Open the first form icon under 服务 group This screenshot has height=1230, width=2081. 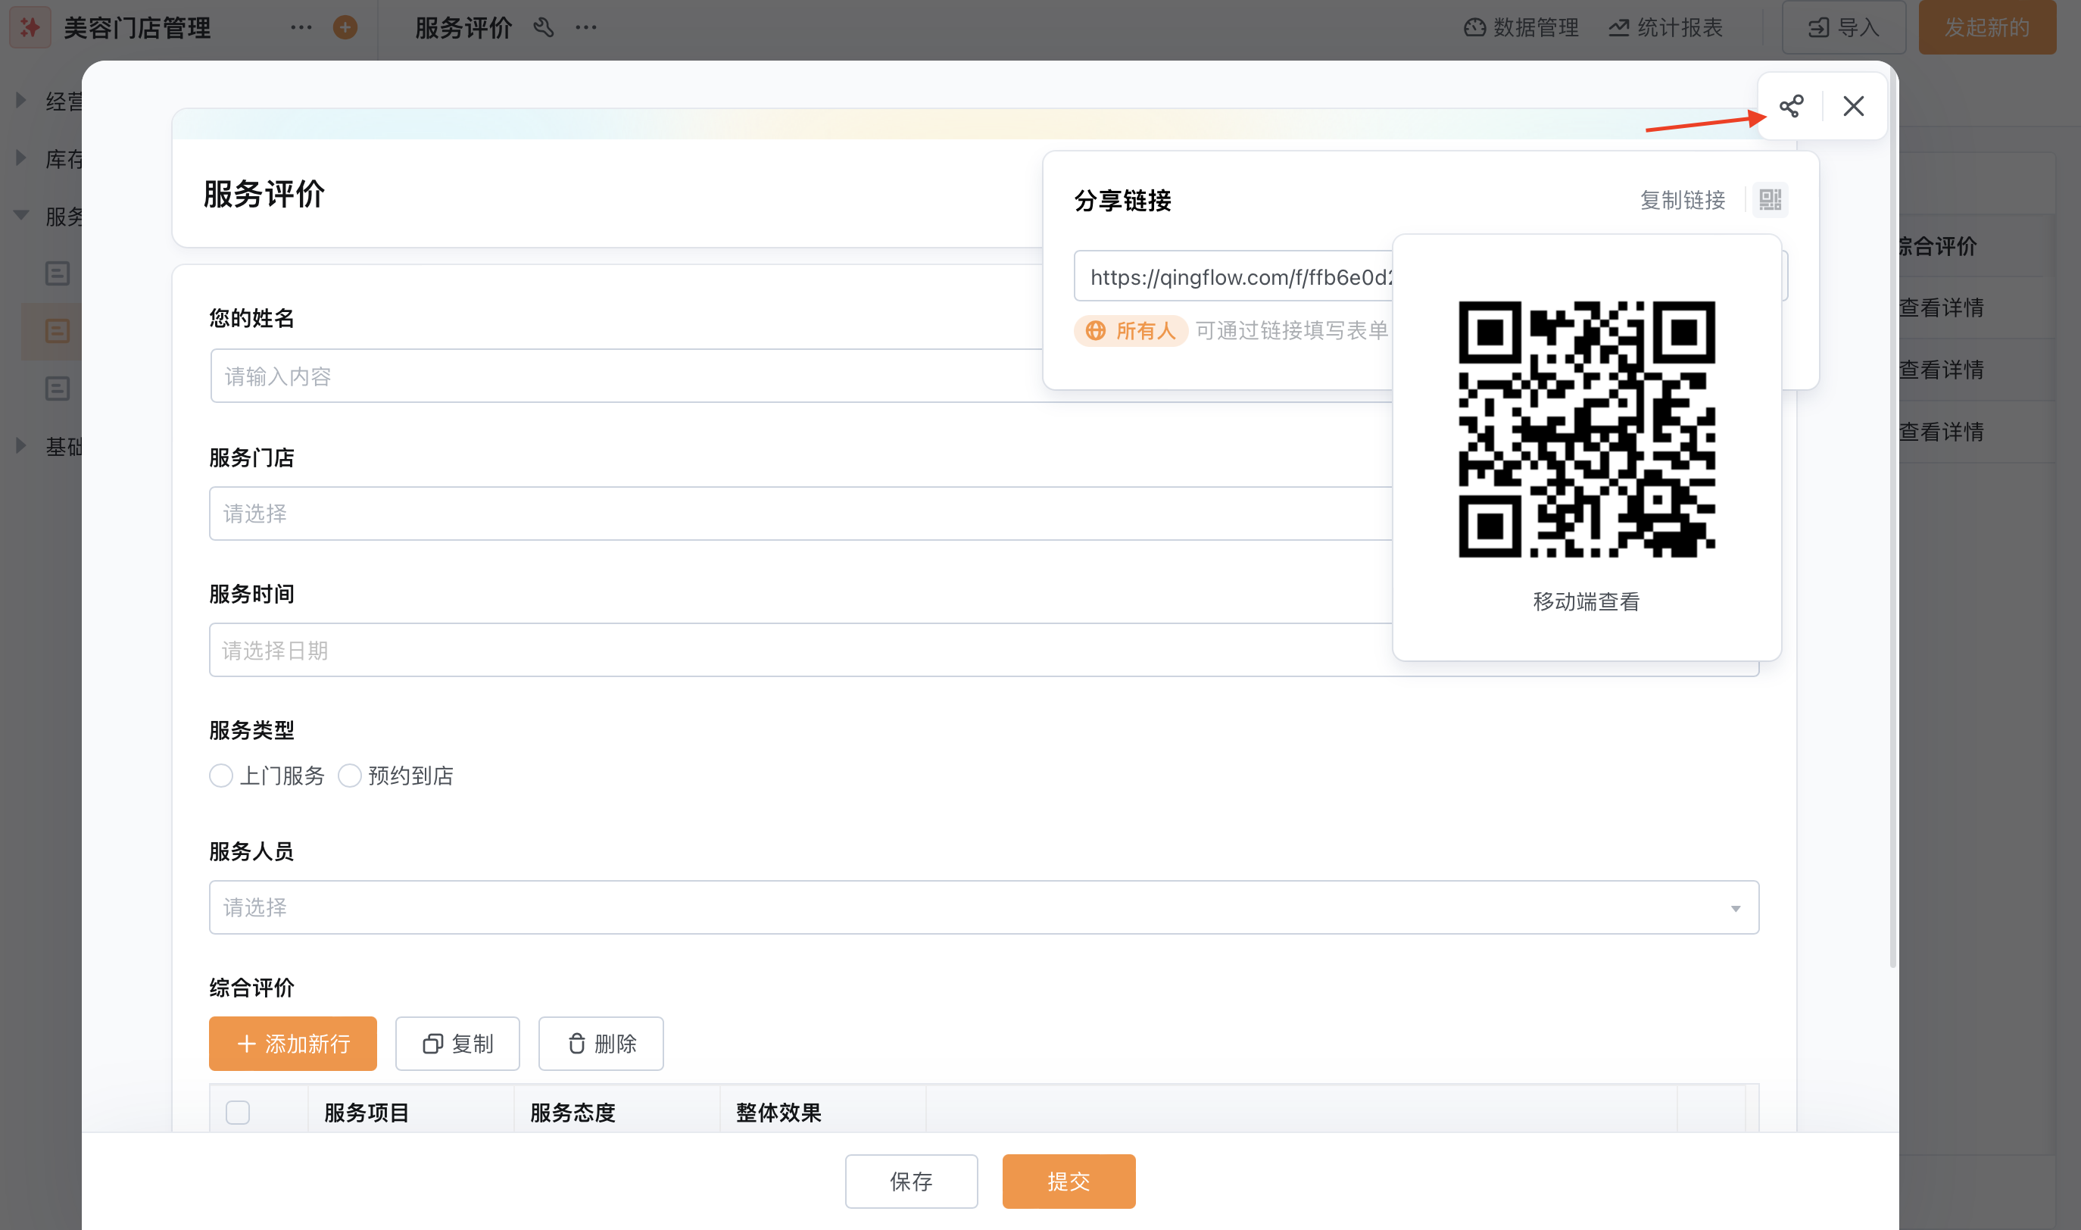tap(58, 273)
